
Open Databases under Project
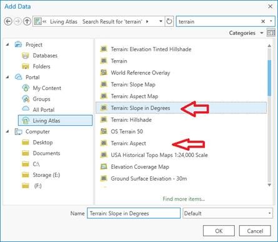[x=45, y=56]
